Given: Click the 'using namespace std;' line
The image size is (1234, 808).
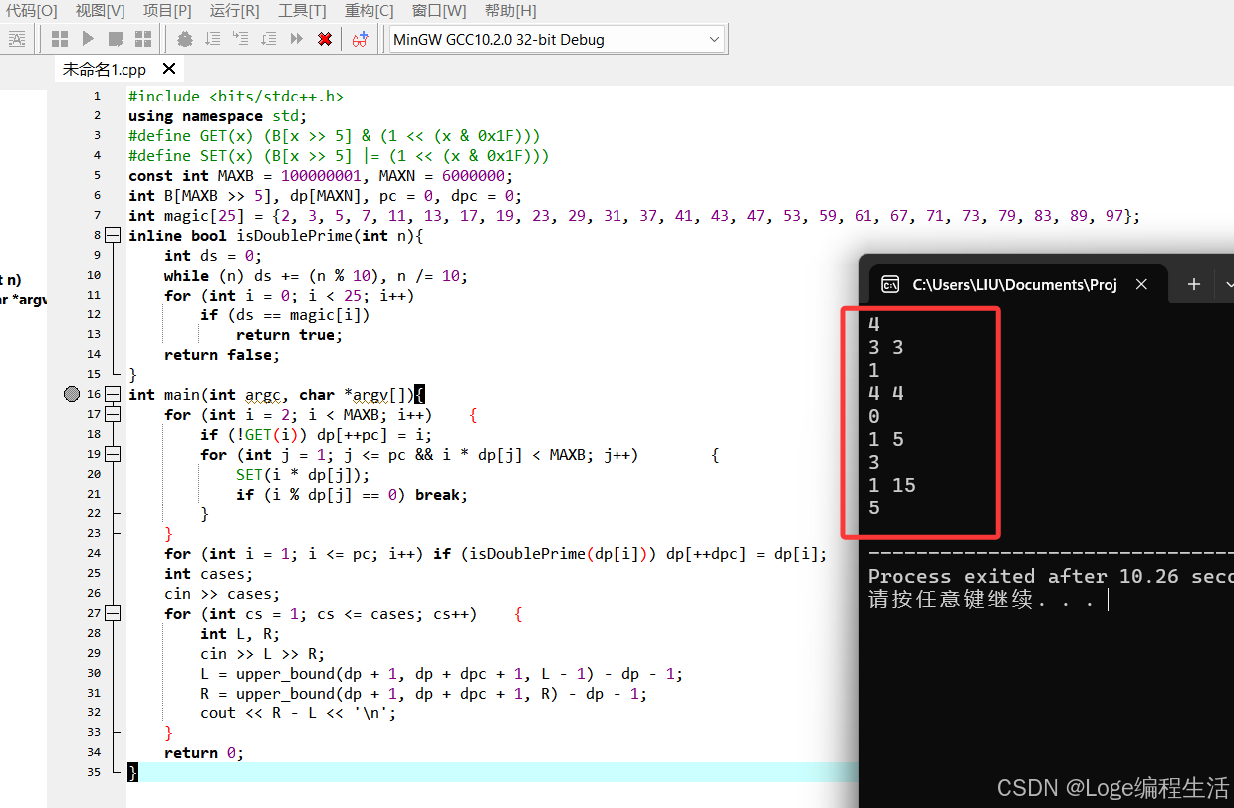Looking at the screenshot, I should 218,115.
